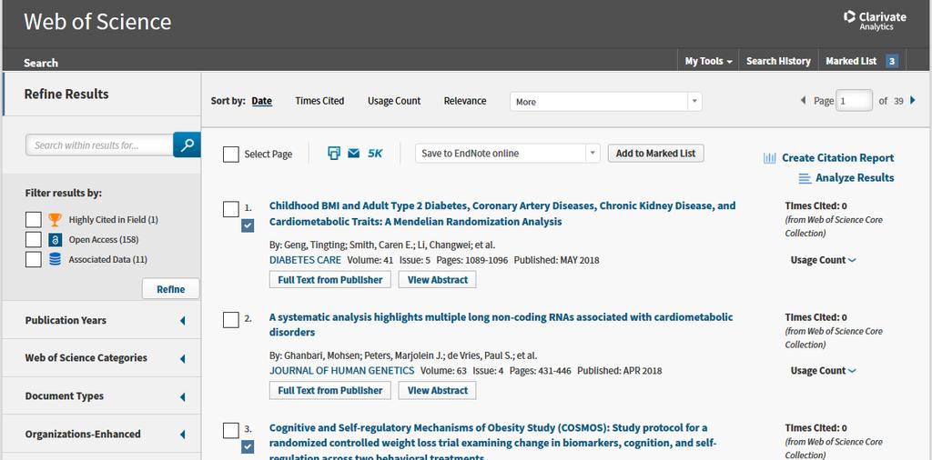
Task: Click the Marked List count badge 3
Action: click(x=892, y=61)
